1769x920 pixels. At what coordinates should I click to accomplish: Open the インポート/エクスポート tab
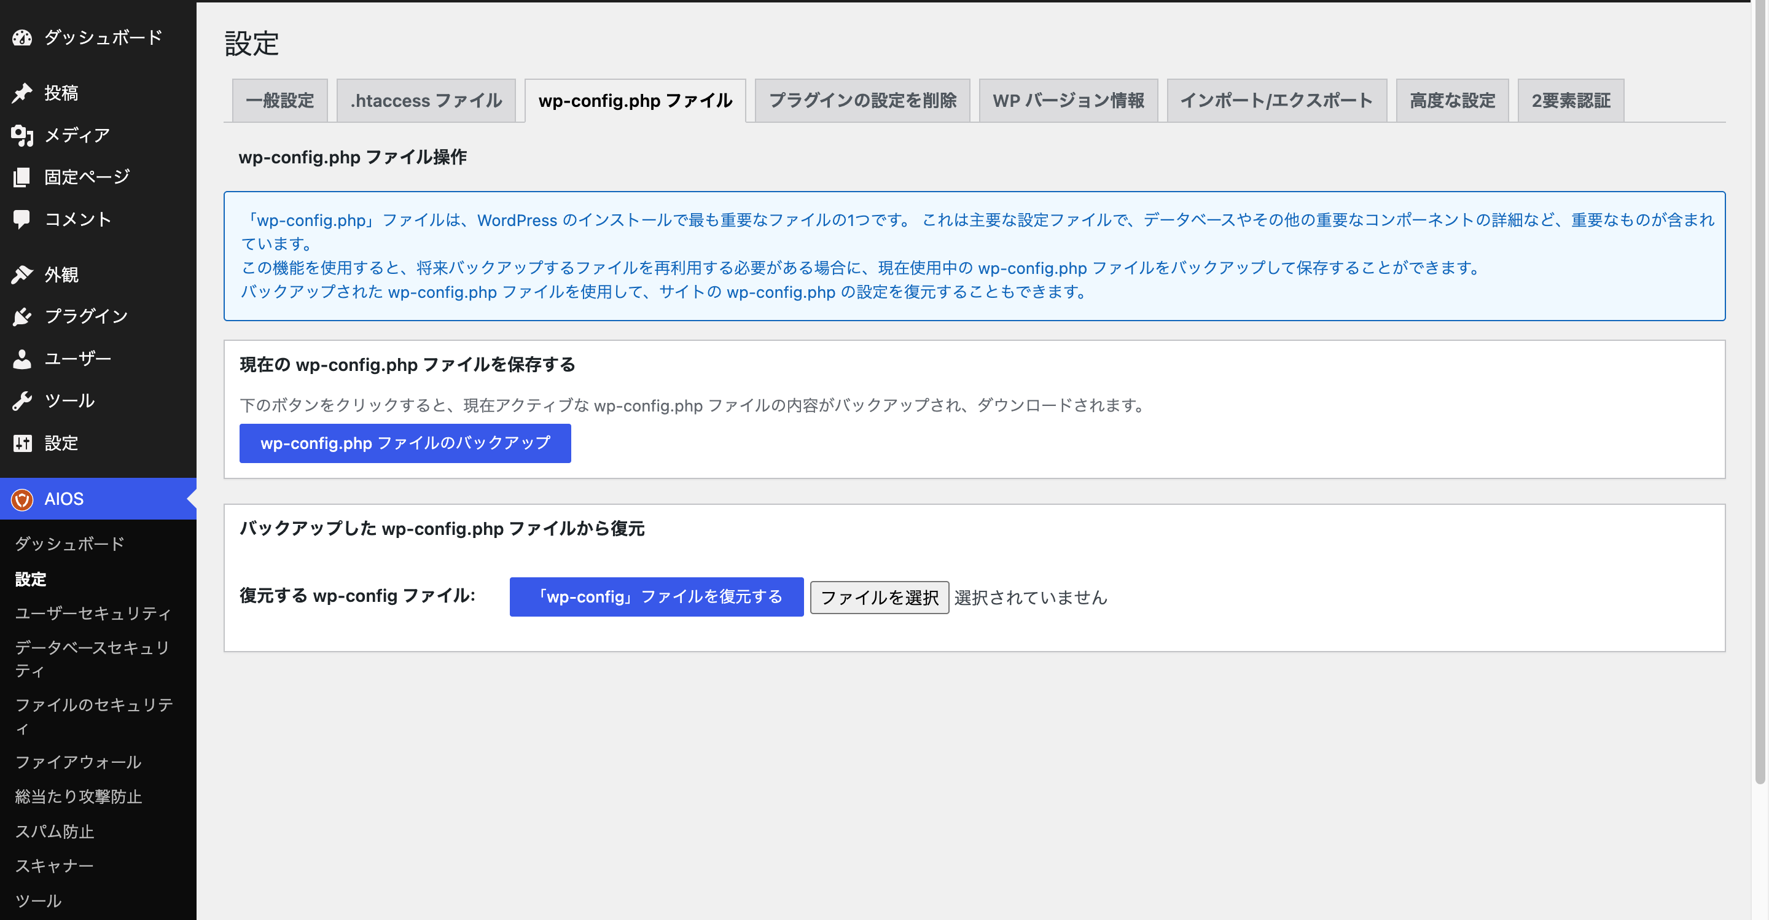tap(1276, 101)
